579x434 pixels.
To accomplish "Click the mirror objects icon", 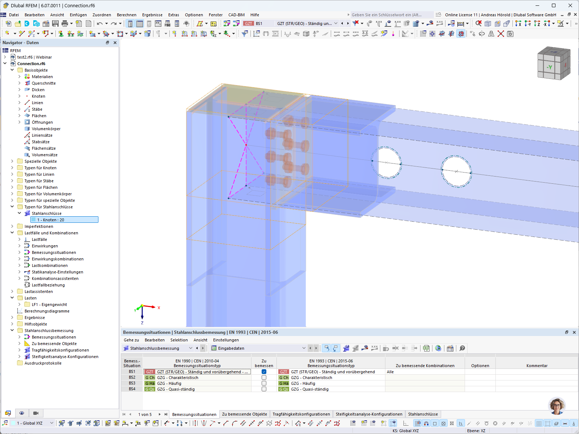I will coord(491,34).
